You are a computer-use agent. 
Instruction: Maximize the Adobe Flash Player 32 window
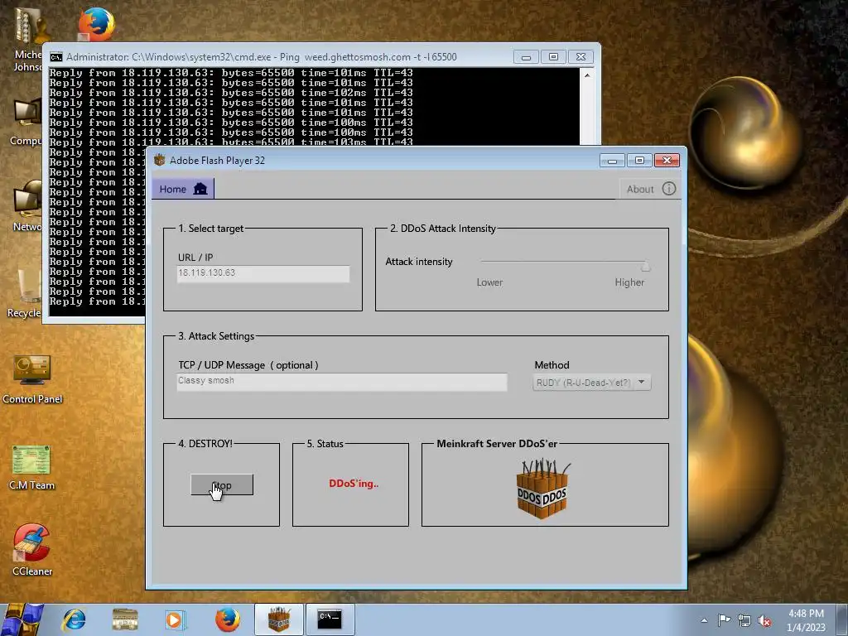tap(639, 160)
